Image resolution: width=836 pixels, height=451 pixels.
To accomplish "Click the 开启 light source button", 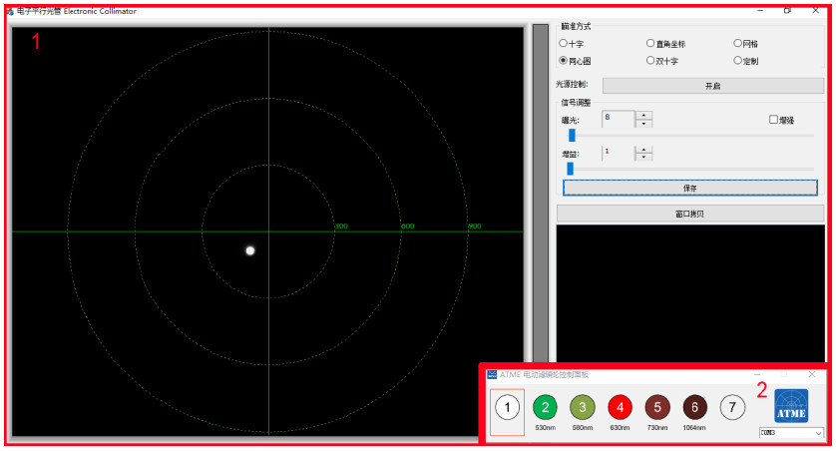I will pos(712,86).
